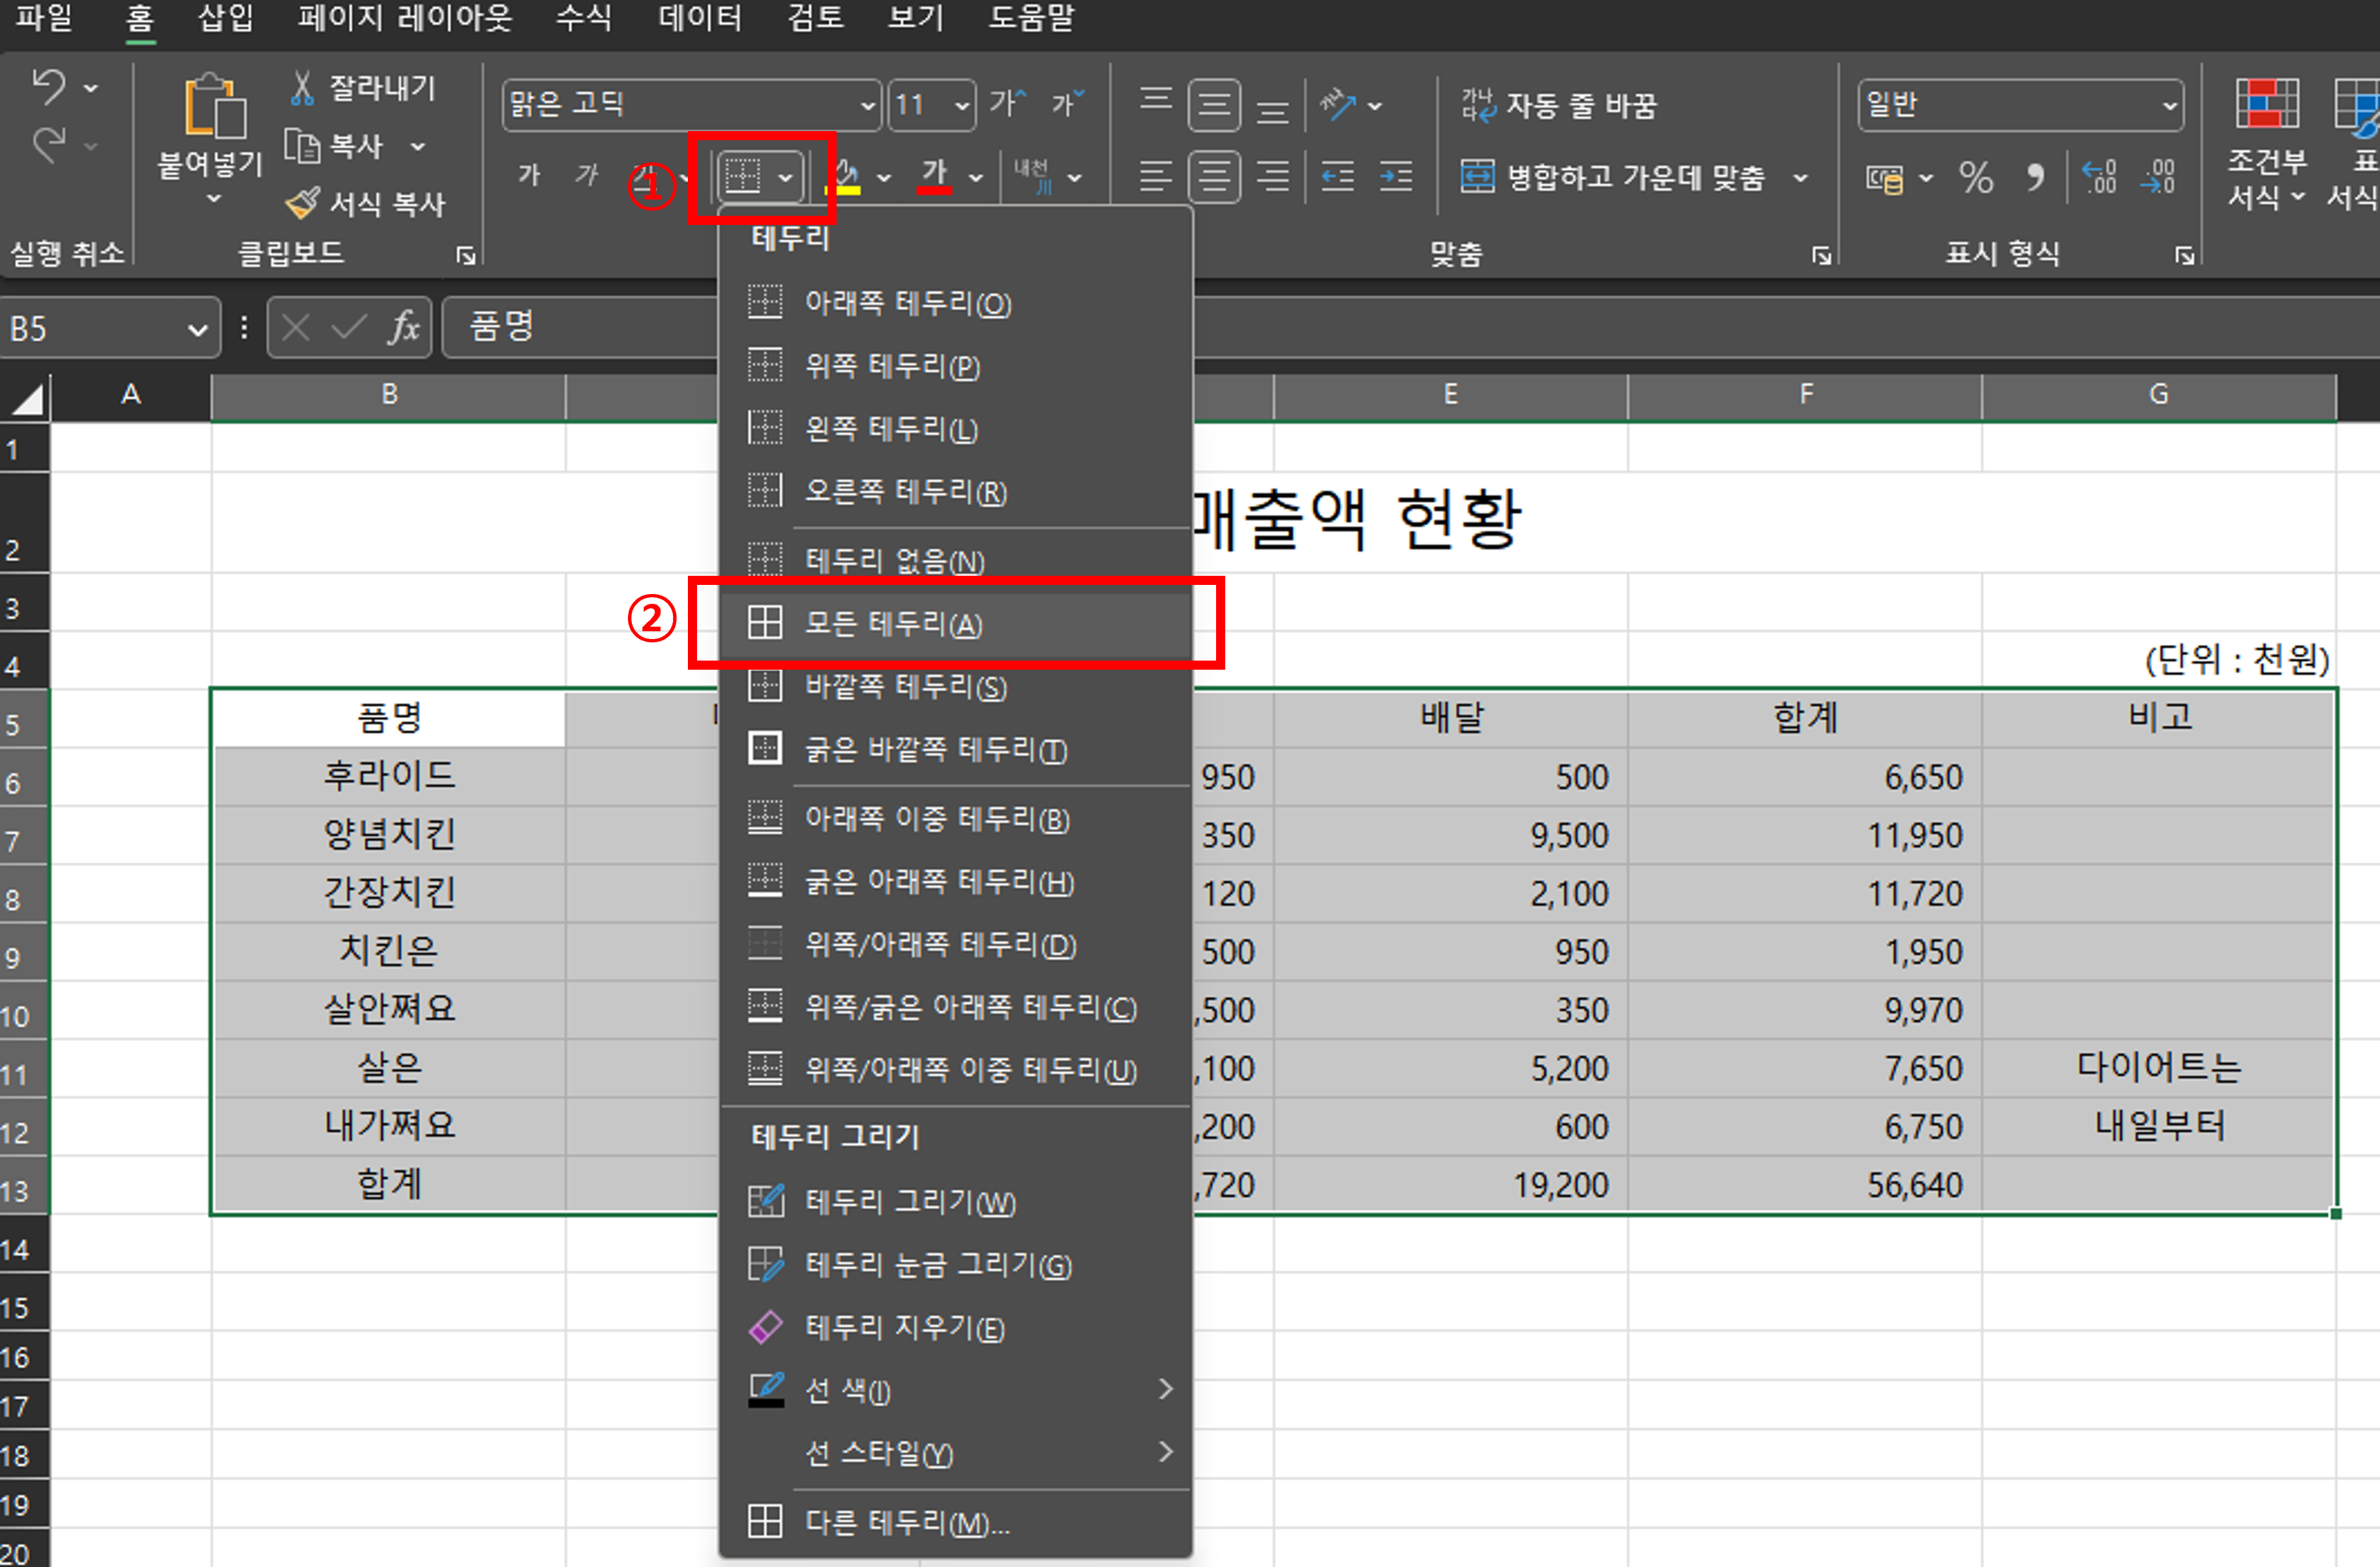
Task: Open the font color dropdown arrow
Action: pos(976,178)
